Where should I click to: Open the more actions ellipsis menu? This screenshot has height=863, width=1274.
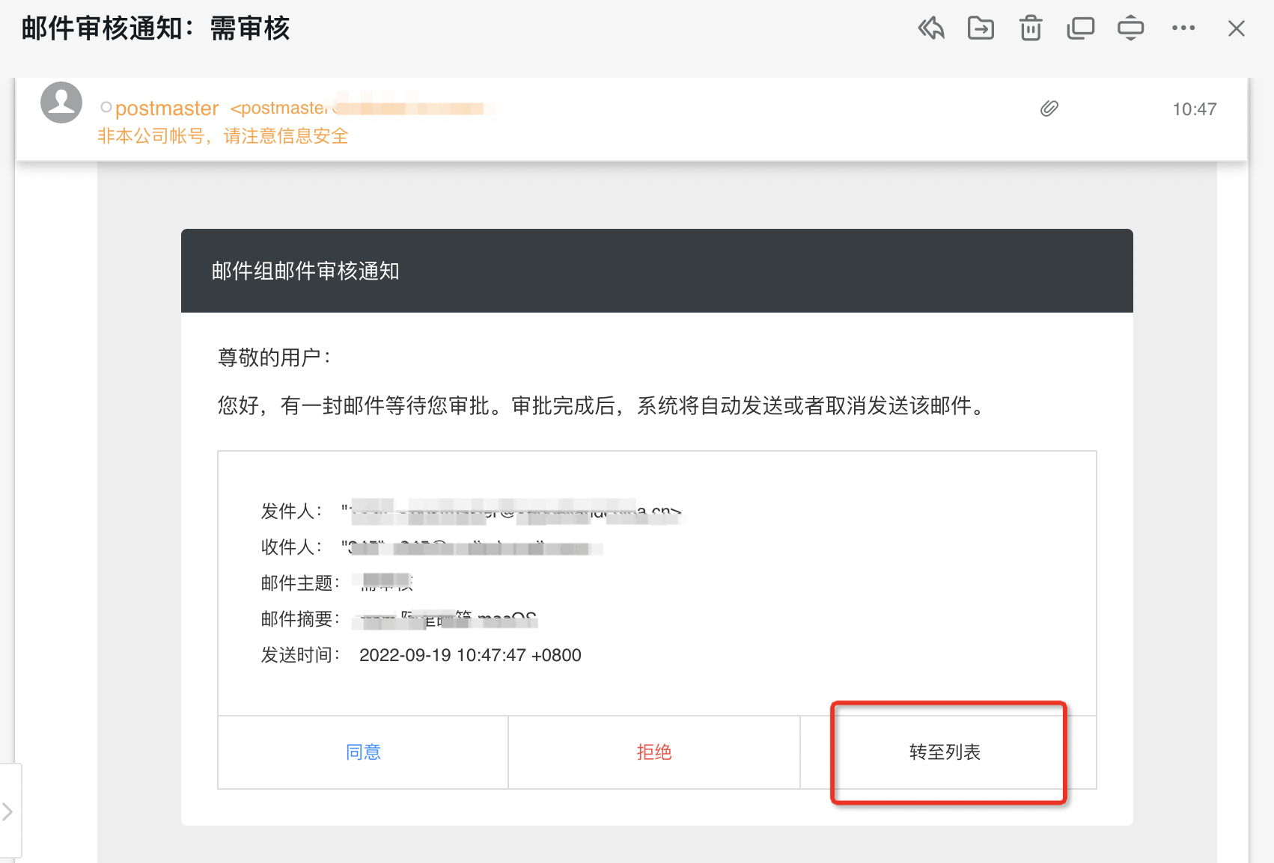[x=1183, y=30]
